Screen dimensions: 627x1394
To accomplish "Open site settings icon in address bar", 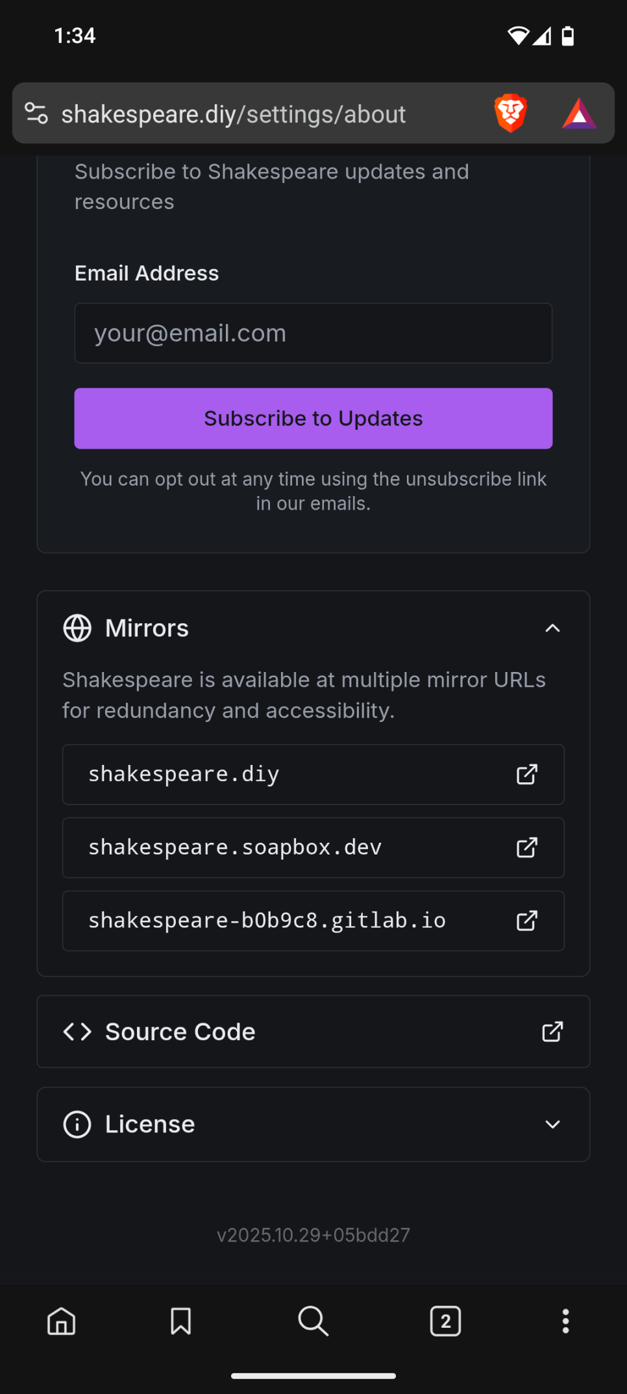I will 36,114.
